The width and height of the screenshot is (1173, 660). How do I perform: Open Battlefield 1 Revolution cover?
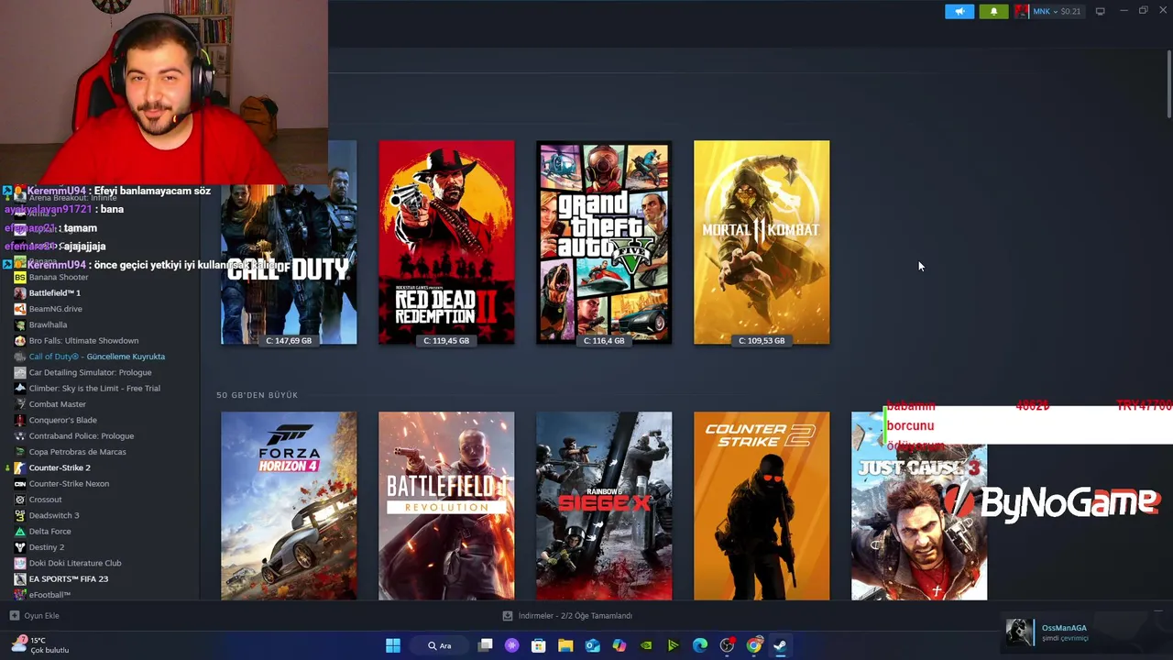(x=446, y=506)
